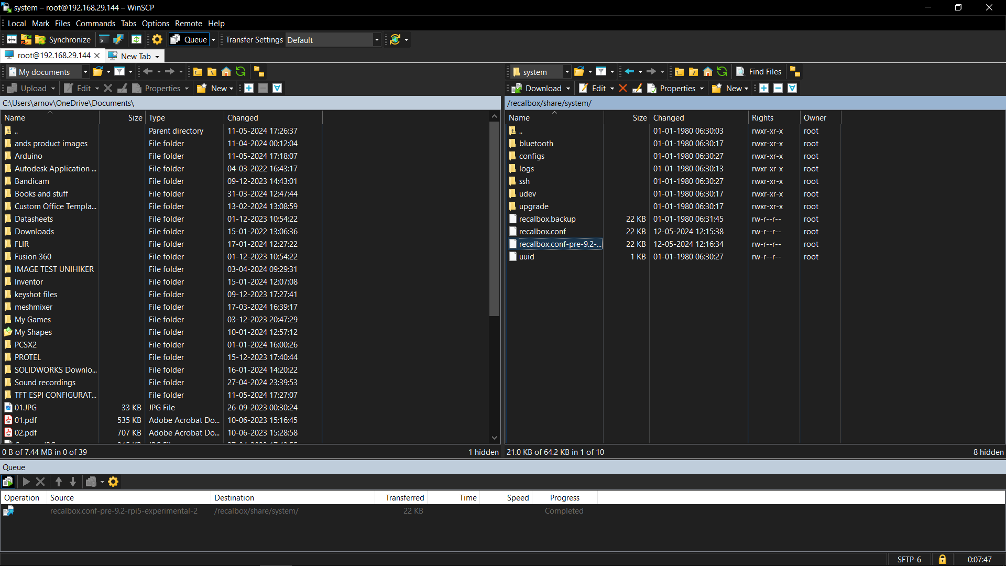
Task: Go to local parent directory icon
Action: pos(198,72)
